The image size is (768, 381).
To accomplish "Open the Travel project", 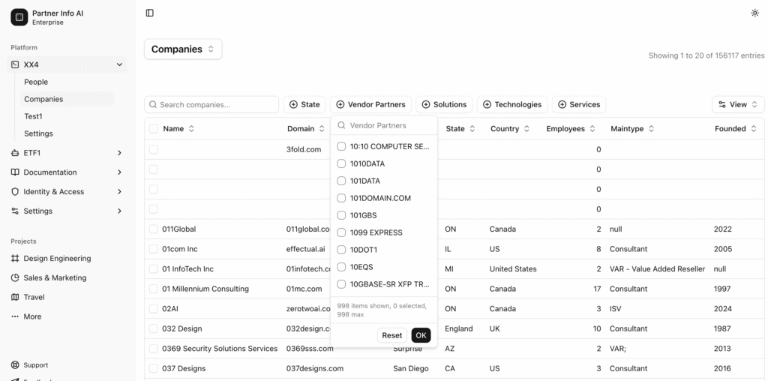I will coord(34,297).
